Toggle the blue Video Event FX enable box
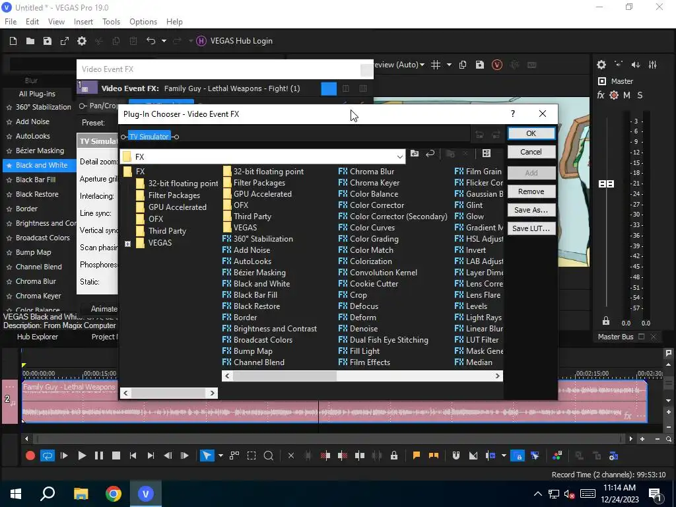This screenshot has width=676, height=507. click(329, 89)
